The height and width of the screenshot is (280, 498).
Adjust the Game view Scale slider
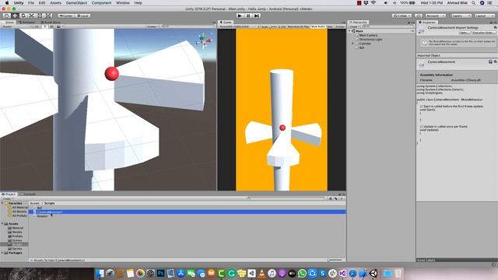tap(273, 26)
